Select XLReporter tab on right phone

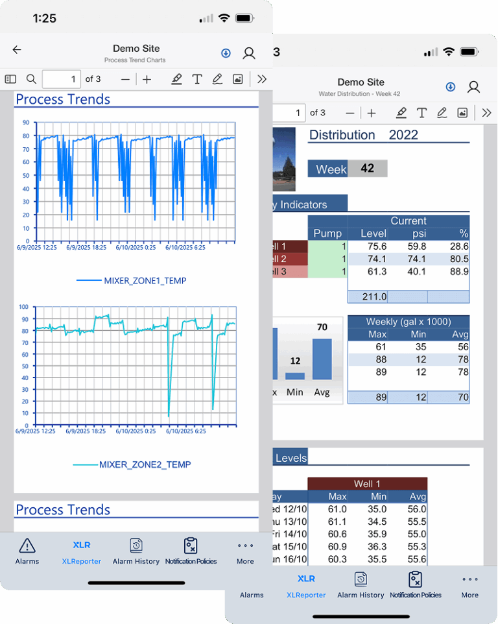tap(306, 584)
